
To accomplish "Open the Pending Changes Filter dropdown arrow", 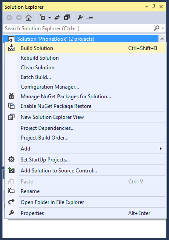I will pos(50,18).
